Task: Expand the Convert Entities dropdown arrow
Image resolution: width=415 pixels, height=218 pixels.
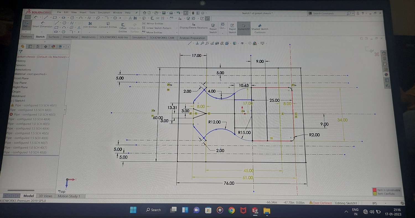Action: [108, 32]
